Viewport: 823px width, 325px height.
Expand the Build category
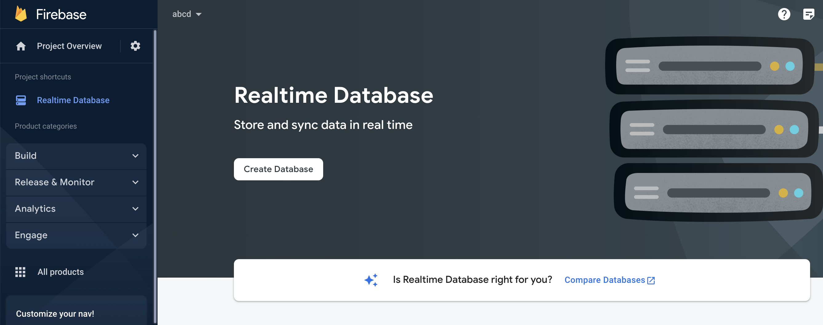tap(76, 156)
